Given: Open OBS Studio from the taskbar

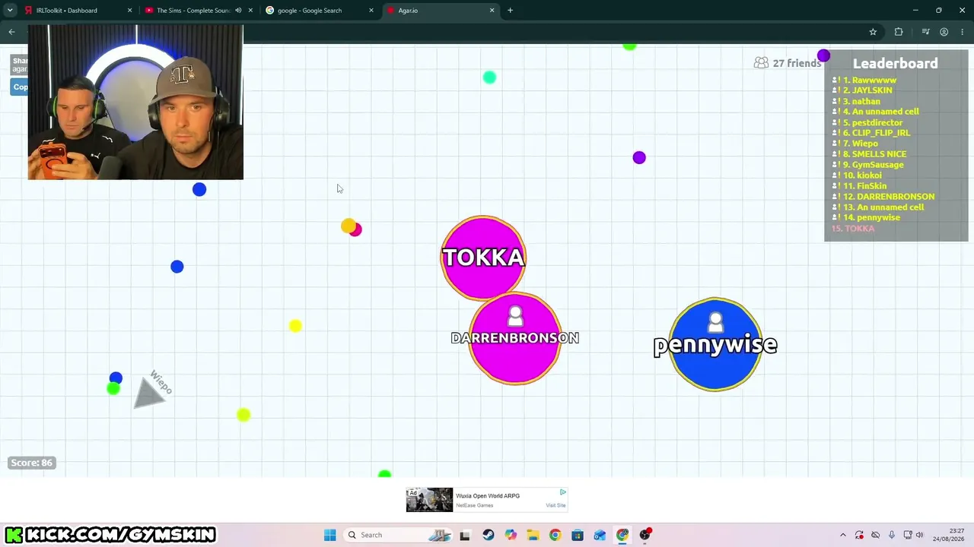Looking at the screenshot, I should (645, 535).
